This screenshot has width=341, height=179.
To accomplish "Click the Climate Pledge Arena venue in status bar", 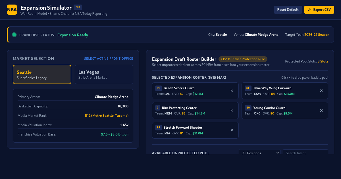I will click(x=262, y=35).
